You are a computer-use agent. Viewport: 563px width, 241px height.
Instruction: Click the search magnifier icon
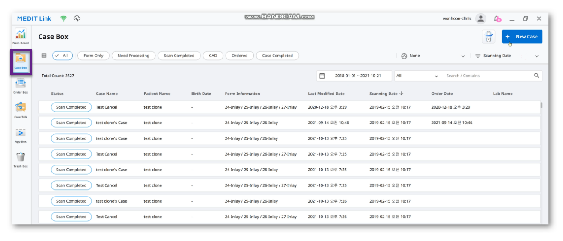tap(536, 76)
